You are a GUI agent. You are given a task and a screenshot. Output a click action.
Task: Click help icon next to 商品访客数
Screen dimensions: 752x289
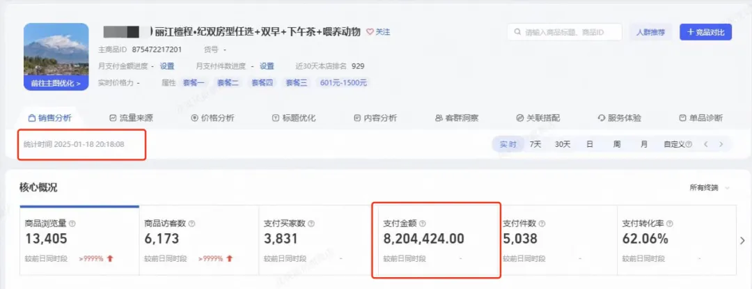coord(191,224)
